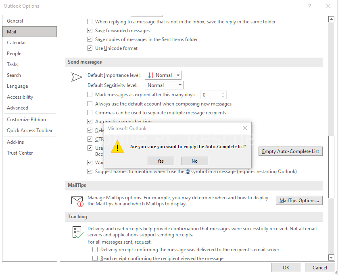Close the Microsoft Outlook confirmation dialog
Image resolution: width=338 pixels, height=275 pixels.
click(x=245, y=128)
